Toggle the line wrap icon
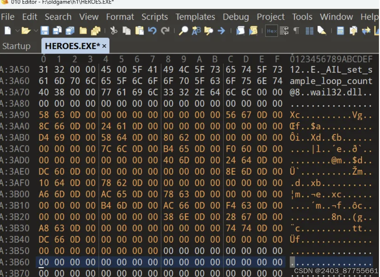This screenshot has height=277, width=380. pyautogui.click(x=284, y=31)
